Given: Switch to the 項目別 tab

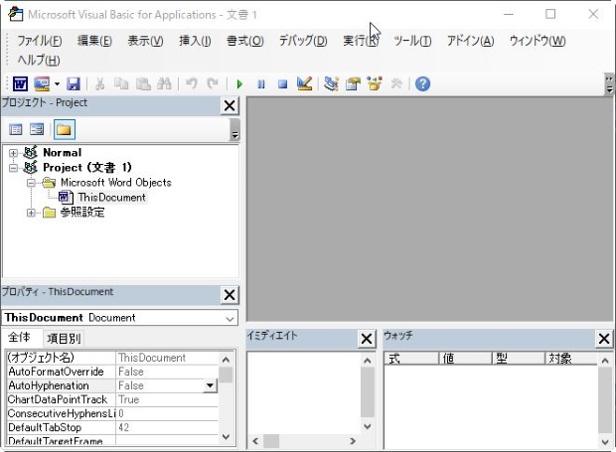Looking at the screenshot, I should [x=64, y=338].
